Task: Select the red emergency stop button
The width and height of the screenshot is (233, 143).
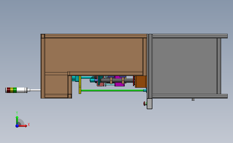Action: tap(144, 103)
